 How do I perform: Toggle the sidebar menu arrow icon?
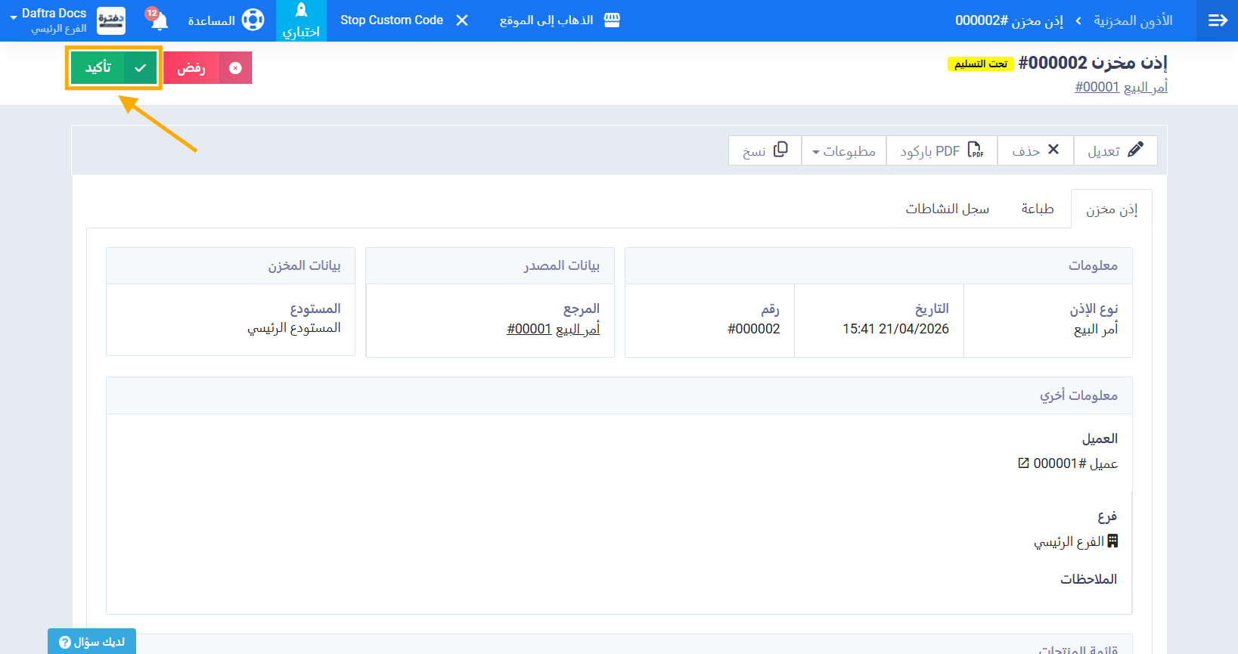point(1218,20)
